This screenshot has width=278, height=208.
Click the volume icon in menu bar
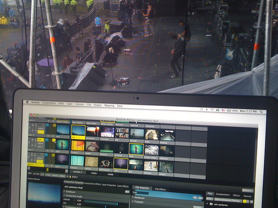[x=217, y=110]
